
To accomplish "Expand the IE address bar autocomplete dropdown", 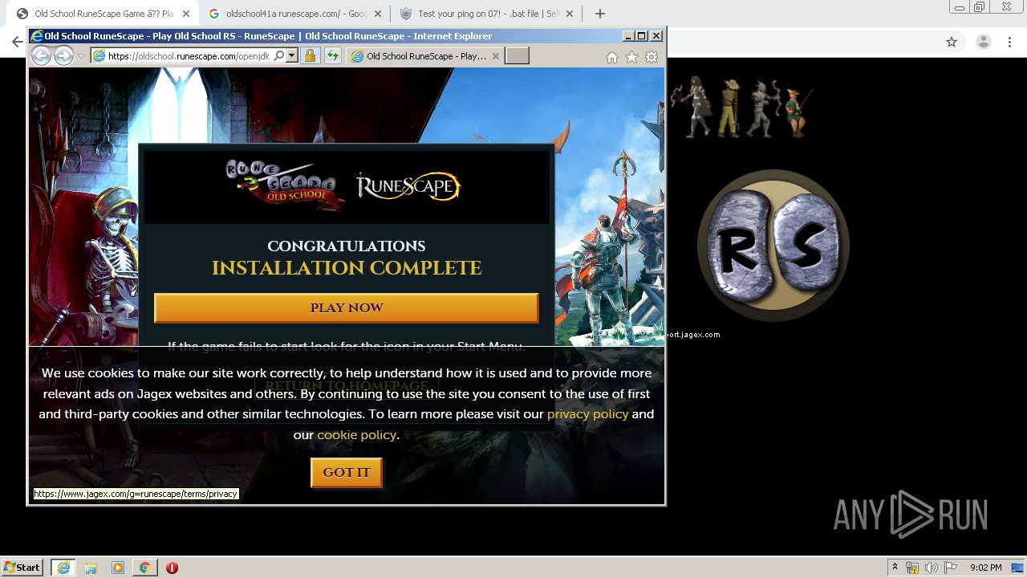I will coord(292,56).
